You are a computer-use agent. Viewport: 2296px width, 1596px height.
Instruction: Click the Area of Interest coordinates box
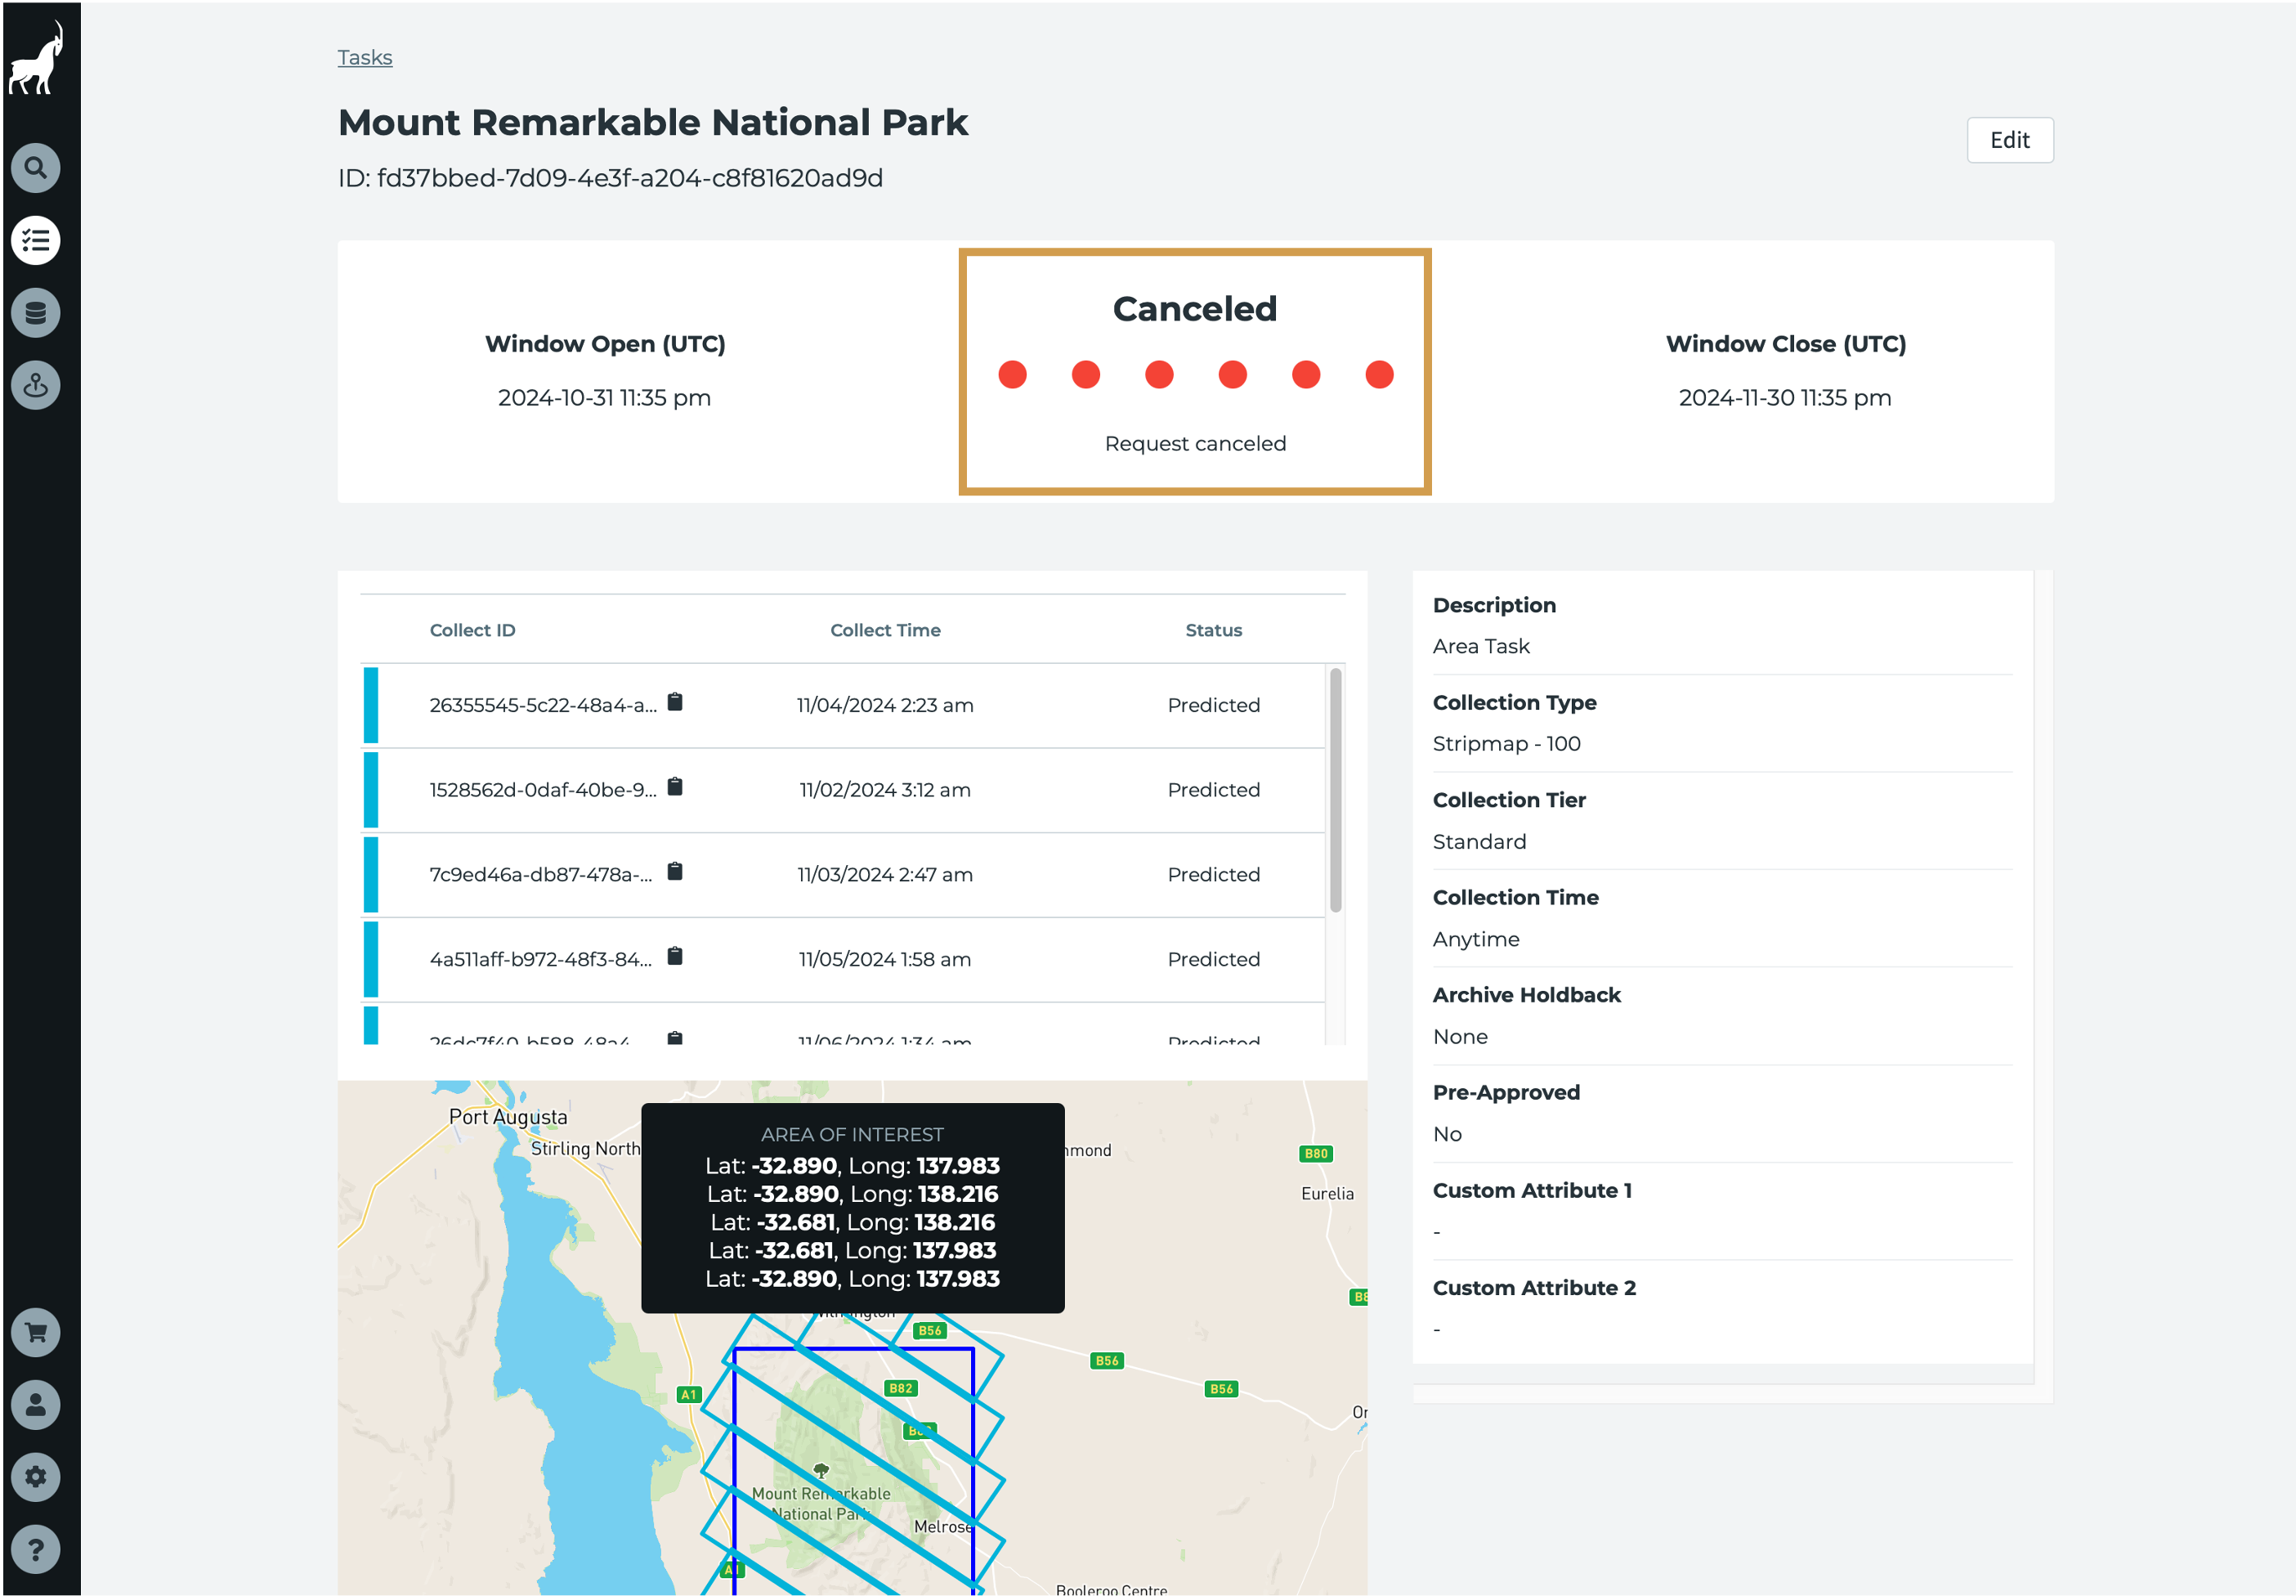(x=853, y=1208)
